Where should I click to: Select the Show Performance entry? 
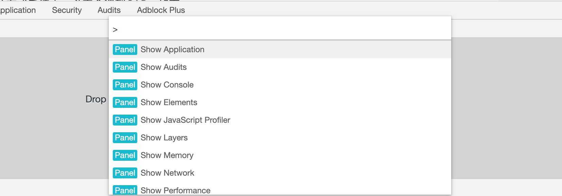pyautogui.click(x=175, y=190)
